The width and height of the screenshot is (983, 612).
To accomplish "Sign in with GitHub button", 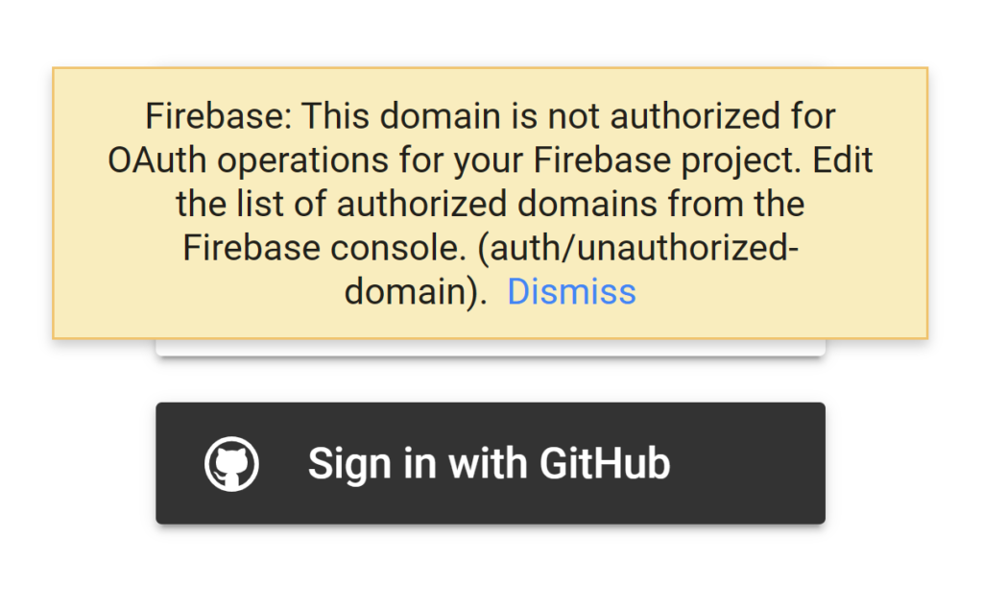I will pyautogui.click(x=491, y=463).
